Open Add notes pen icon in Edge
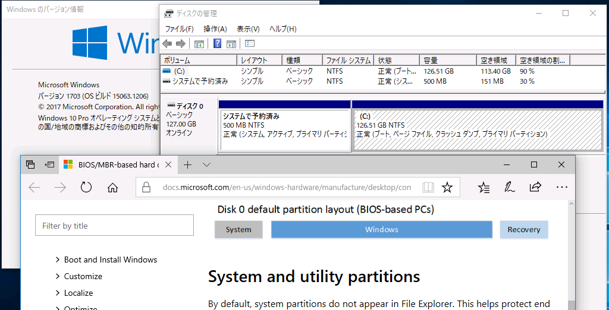This screenshot has width=609, height=310. pyautogui.click(x=510, y=188)
